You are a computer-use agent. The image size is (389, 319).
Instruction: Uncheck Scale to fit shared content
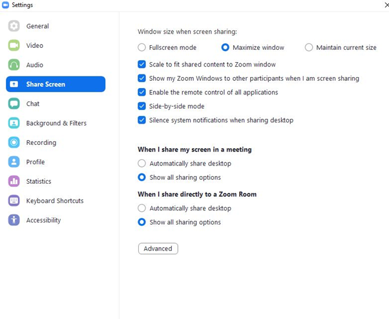point(142,64)
